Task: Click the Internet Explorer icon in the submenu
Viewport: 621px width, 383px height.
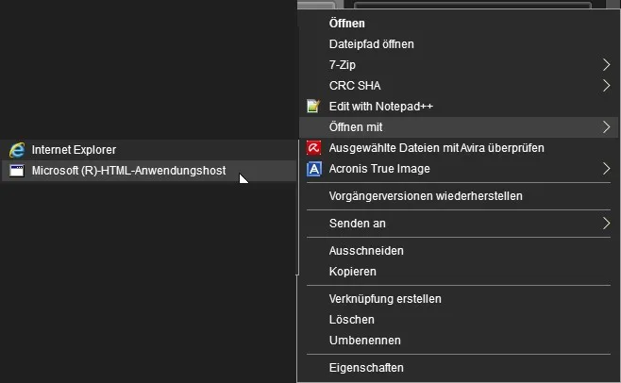Action: [x=17, y=150]
